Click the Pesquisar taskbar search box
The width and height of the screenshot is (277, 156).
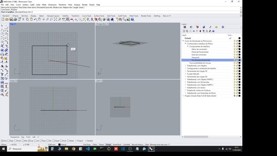[27, 149]
